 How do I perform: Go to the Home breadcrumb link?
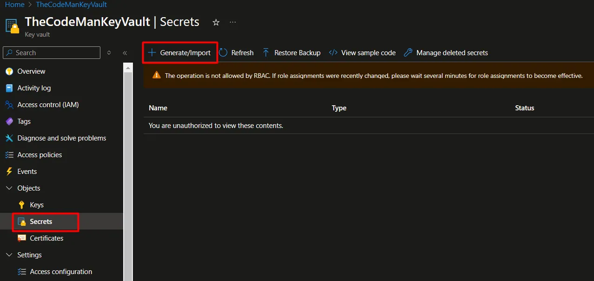(x=15, y=5)
